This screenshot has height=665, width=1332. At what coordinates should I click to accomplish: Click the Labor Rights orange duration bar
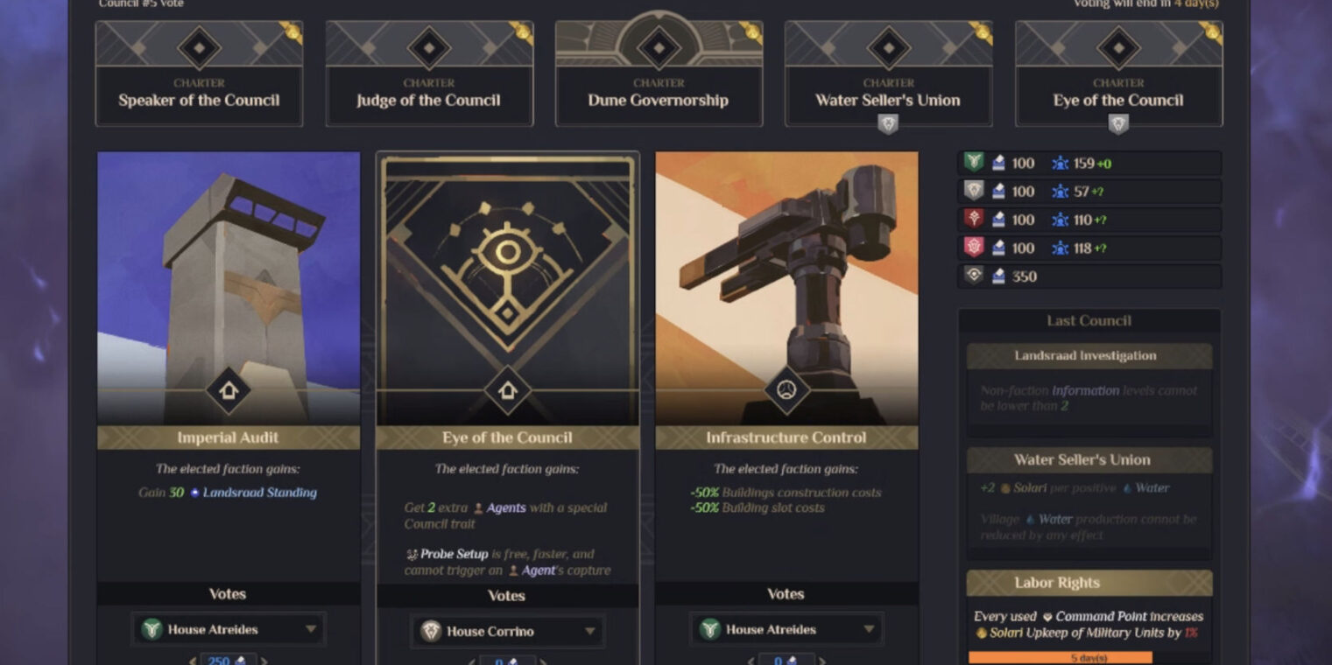tap(1061, 658)
